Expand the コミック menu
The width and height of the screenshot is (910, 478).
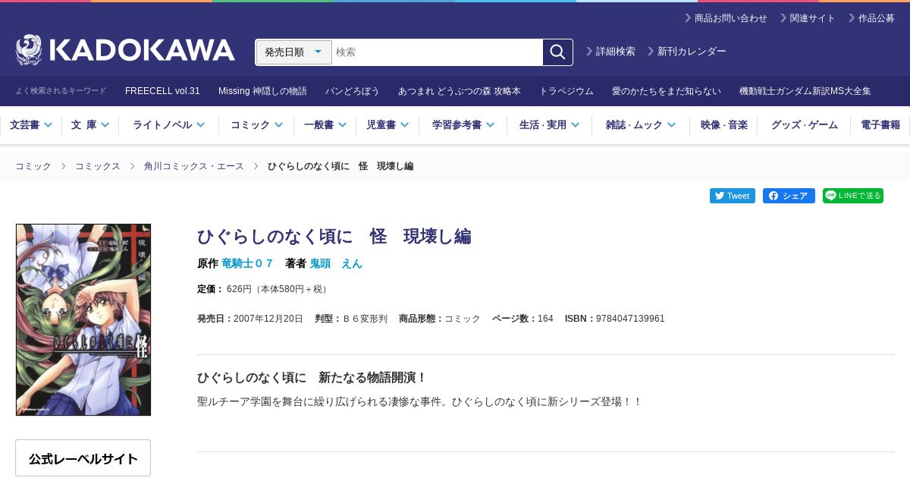point(256,125)
